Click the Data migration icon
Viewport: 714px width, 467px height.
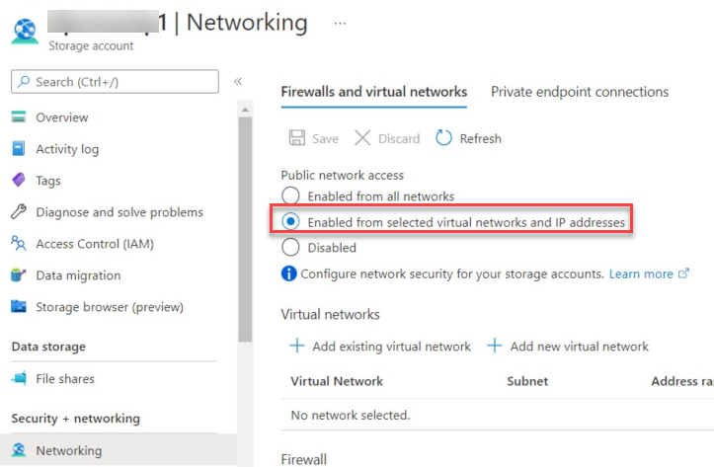coord(19,274)
